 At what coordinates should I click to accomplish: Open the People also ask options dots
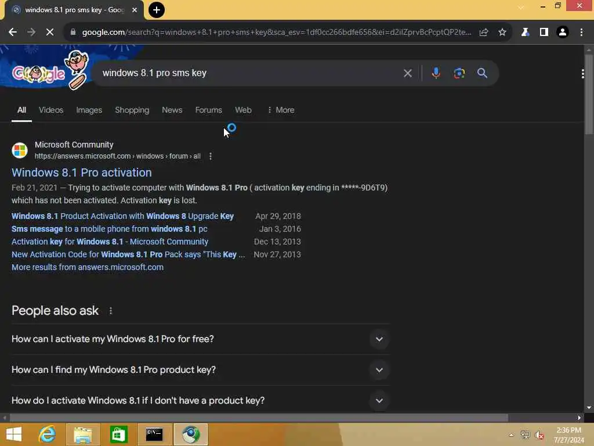click(111, 311)
